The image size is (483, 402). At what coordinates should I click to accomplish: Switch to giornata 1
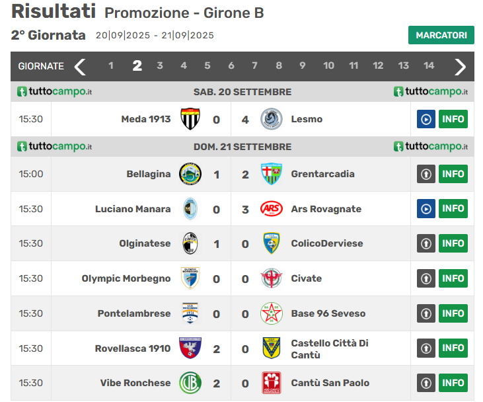pyautogui.click(x=111, y=65)
